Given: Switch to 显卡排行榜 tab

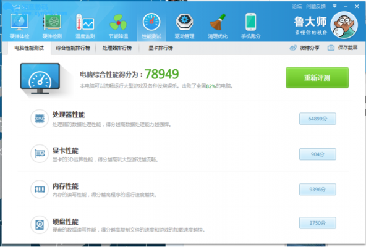Looking at the screenshot, I should [161, 48].
